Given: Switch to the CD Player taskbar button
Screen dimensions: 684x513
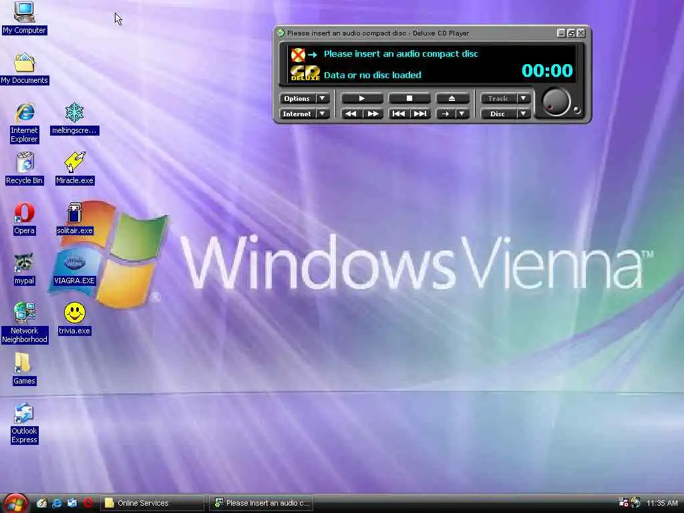Looking at the screenshot, I should point(261,503).
